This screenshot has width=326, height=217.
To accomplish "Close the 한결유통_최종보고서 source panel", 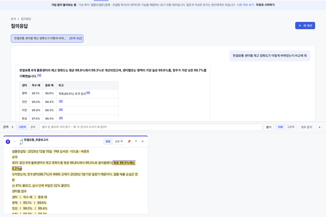I will coord(143,141).
